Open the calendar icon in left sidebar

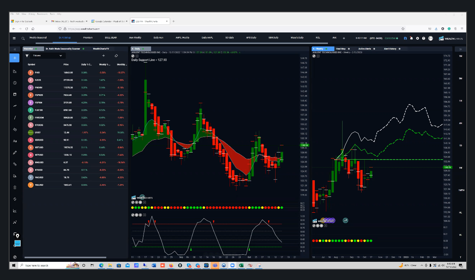coord(15,94)
